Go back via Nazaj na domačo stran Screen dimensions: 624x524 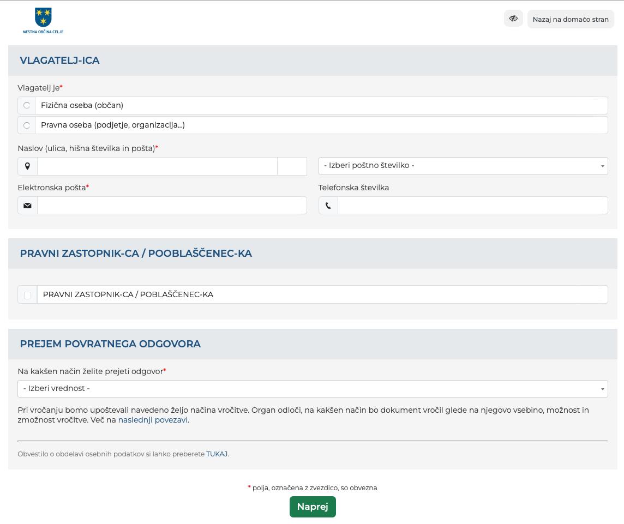click(571, 19)
